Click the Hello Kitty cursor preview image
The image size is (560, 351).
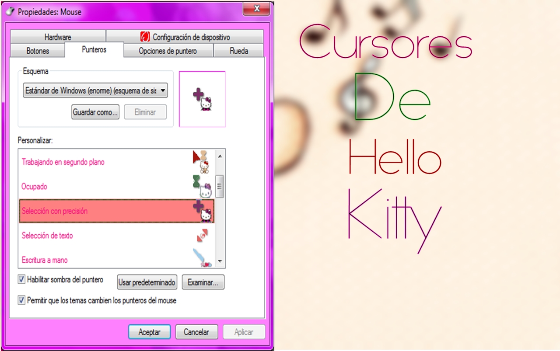coord(202,99)
